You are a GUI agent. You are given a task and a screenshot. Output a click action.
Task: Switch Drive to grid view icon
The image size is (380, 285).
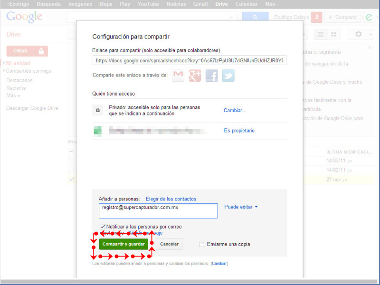tap(334, 34)
